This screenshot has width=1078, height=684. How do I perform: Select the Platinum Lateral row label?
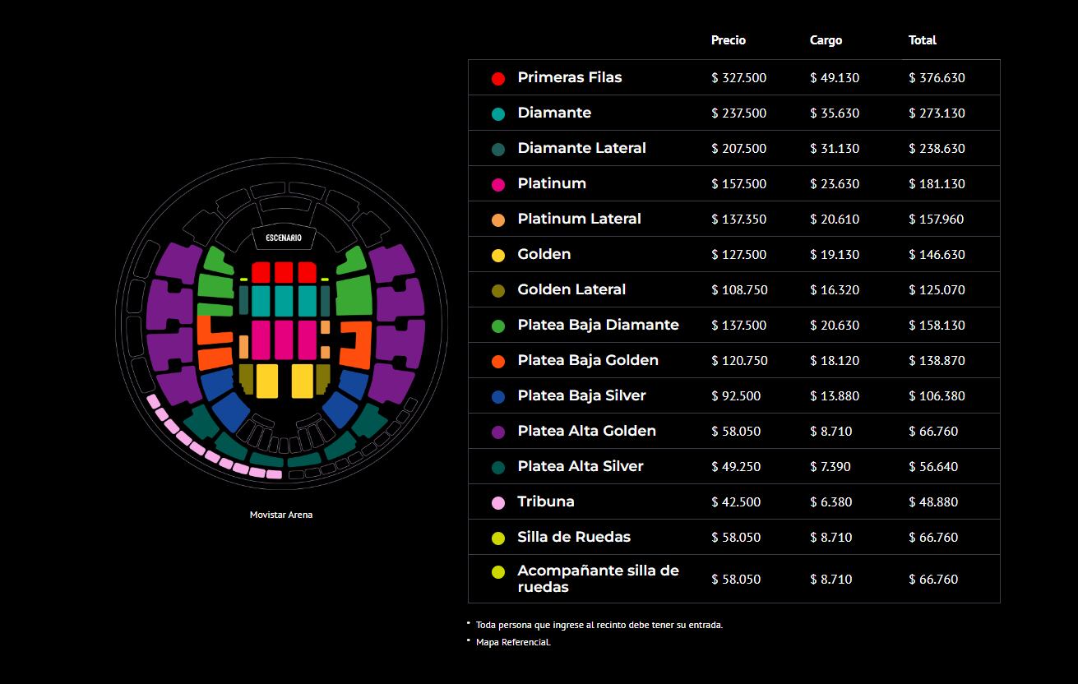click(579, 219)
